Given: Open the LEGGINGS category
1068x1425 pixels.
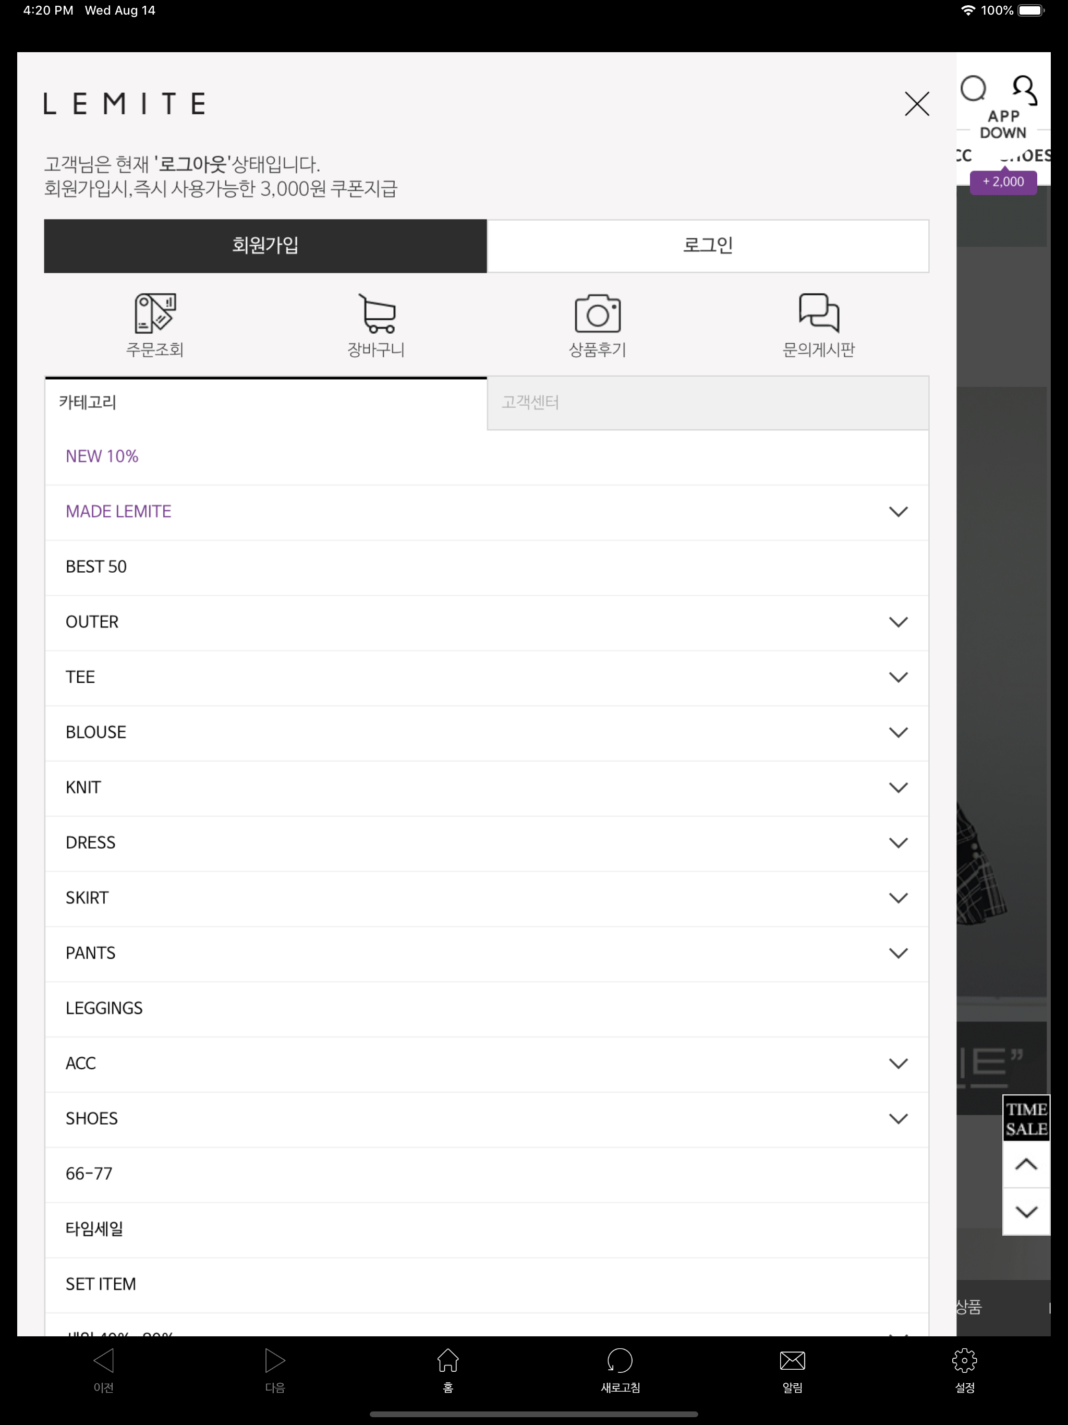Looking at the screenshot, I should coord(487,1008).
